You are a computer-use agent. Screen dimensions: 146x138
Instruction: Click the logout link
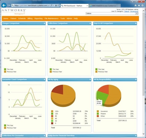pyautogui.click(x=127, y=11)
